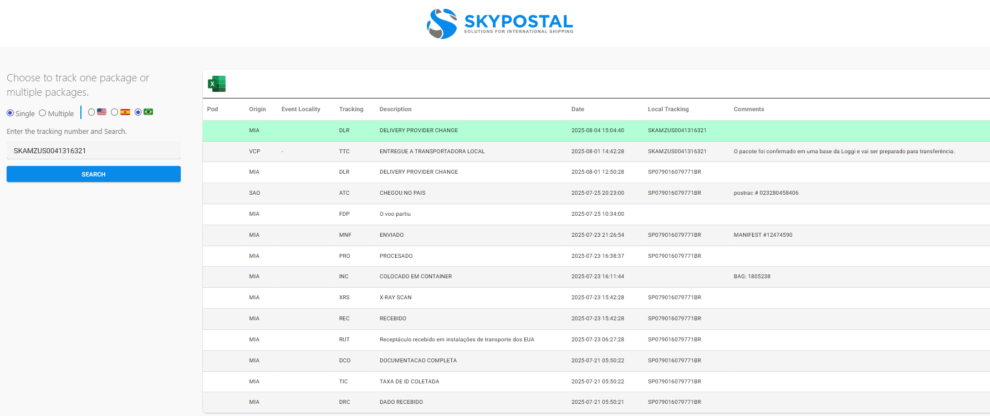The height and width of the screenshot is (416, 990).
Task: Click the DRC tracking code
Action: coord(344,402)
